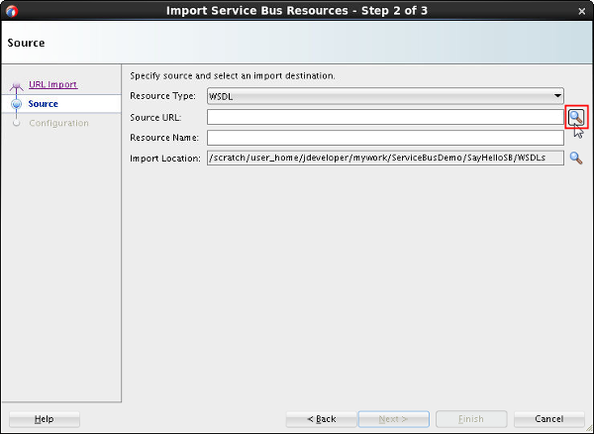Image resolution: width=594 pixels, height=434 pixels.
Task: Click the URL Import step bullet icon
Action: pos(16,86)
